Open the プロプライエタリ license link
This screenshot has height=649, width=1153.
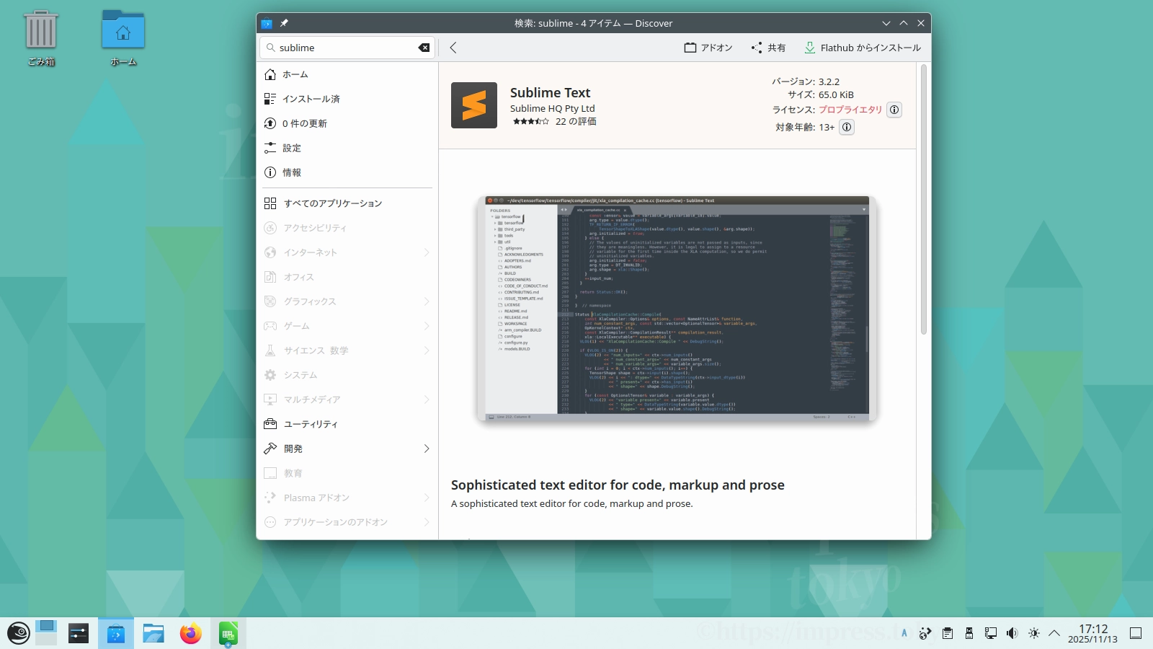850,110
